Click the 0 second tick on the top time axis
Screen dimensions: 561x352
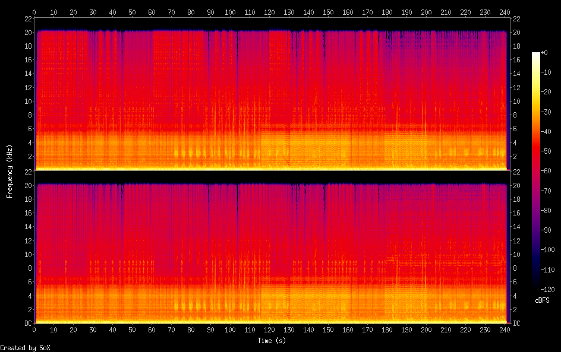(34, 12)
